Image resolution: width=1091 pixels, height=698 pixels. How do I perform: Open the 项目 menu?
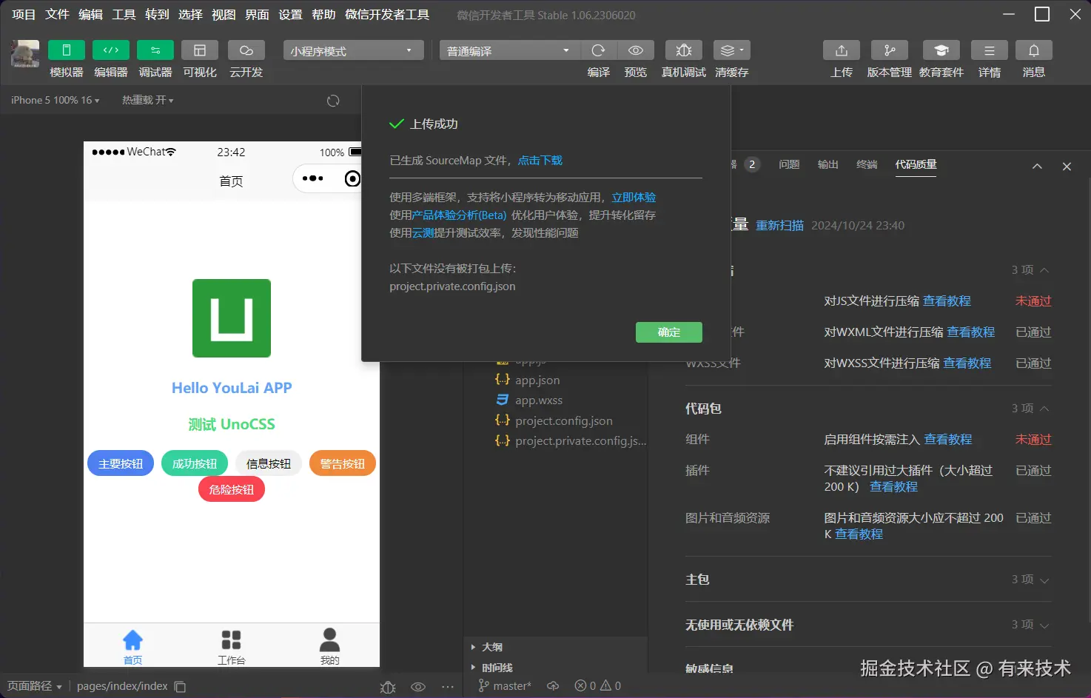tap(24, 15)
